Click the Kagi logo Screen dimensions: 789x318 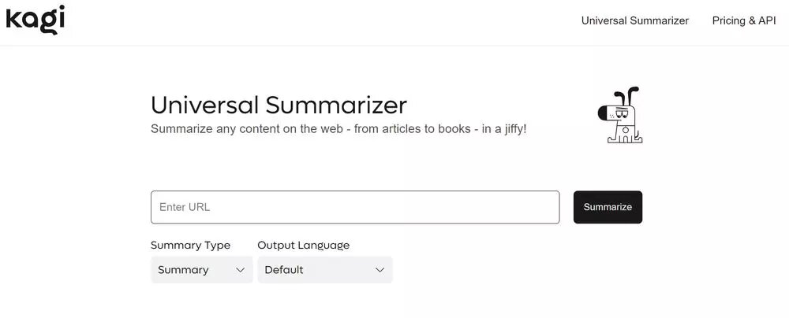click(35, 20)
